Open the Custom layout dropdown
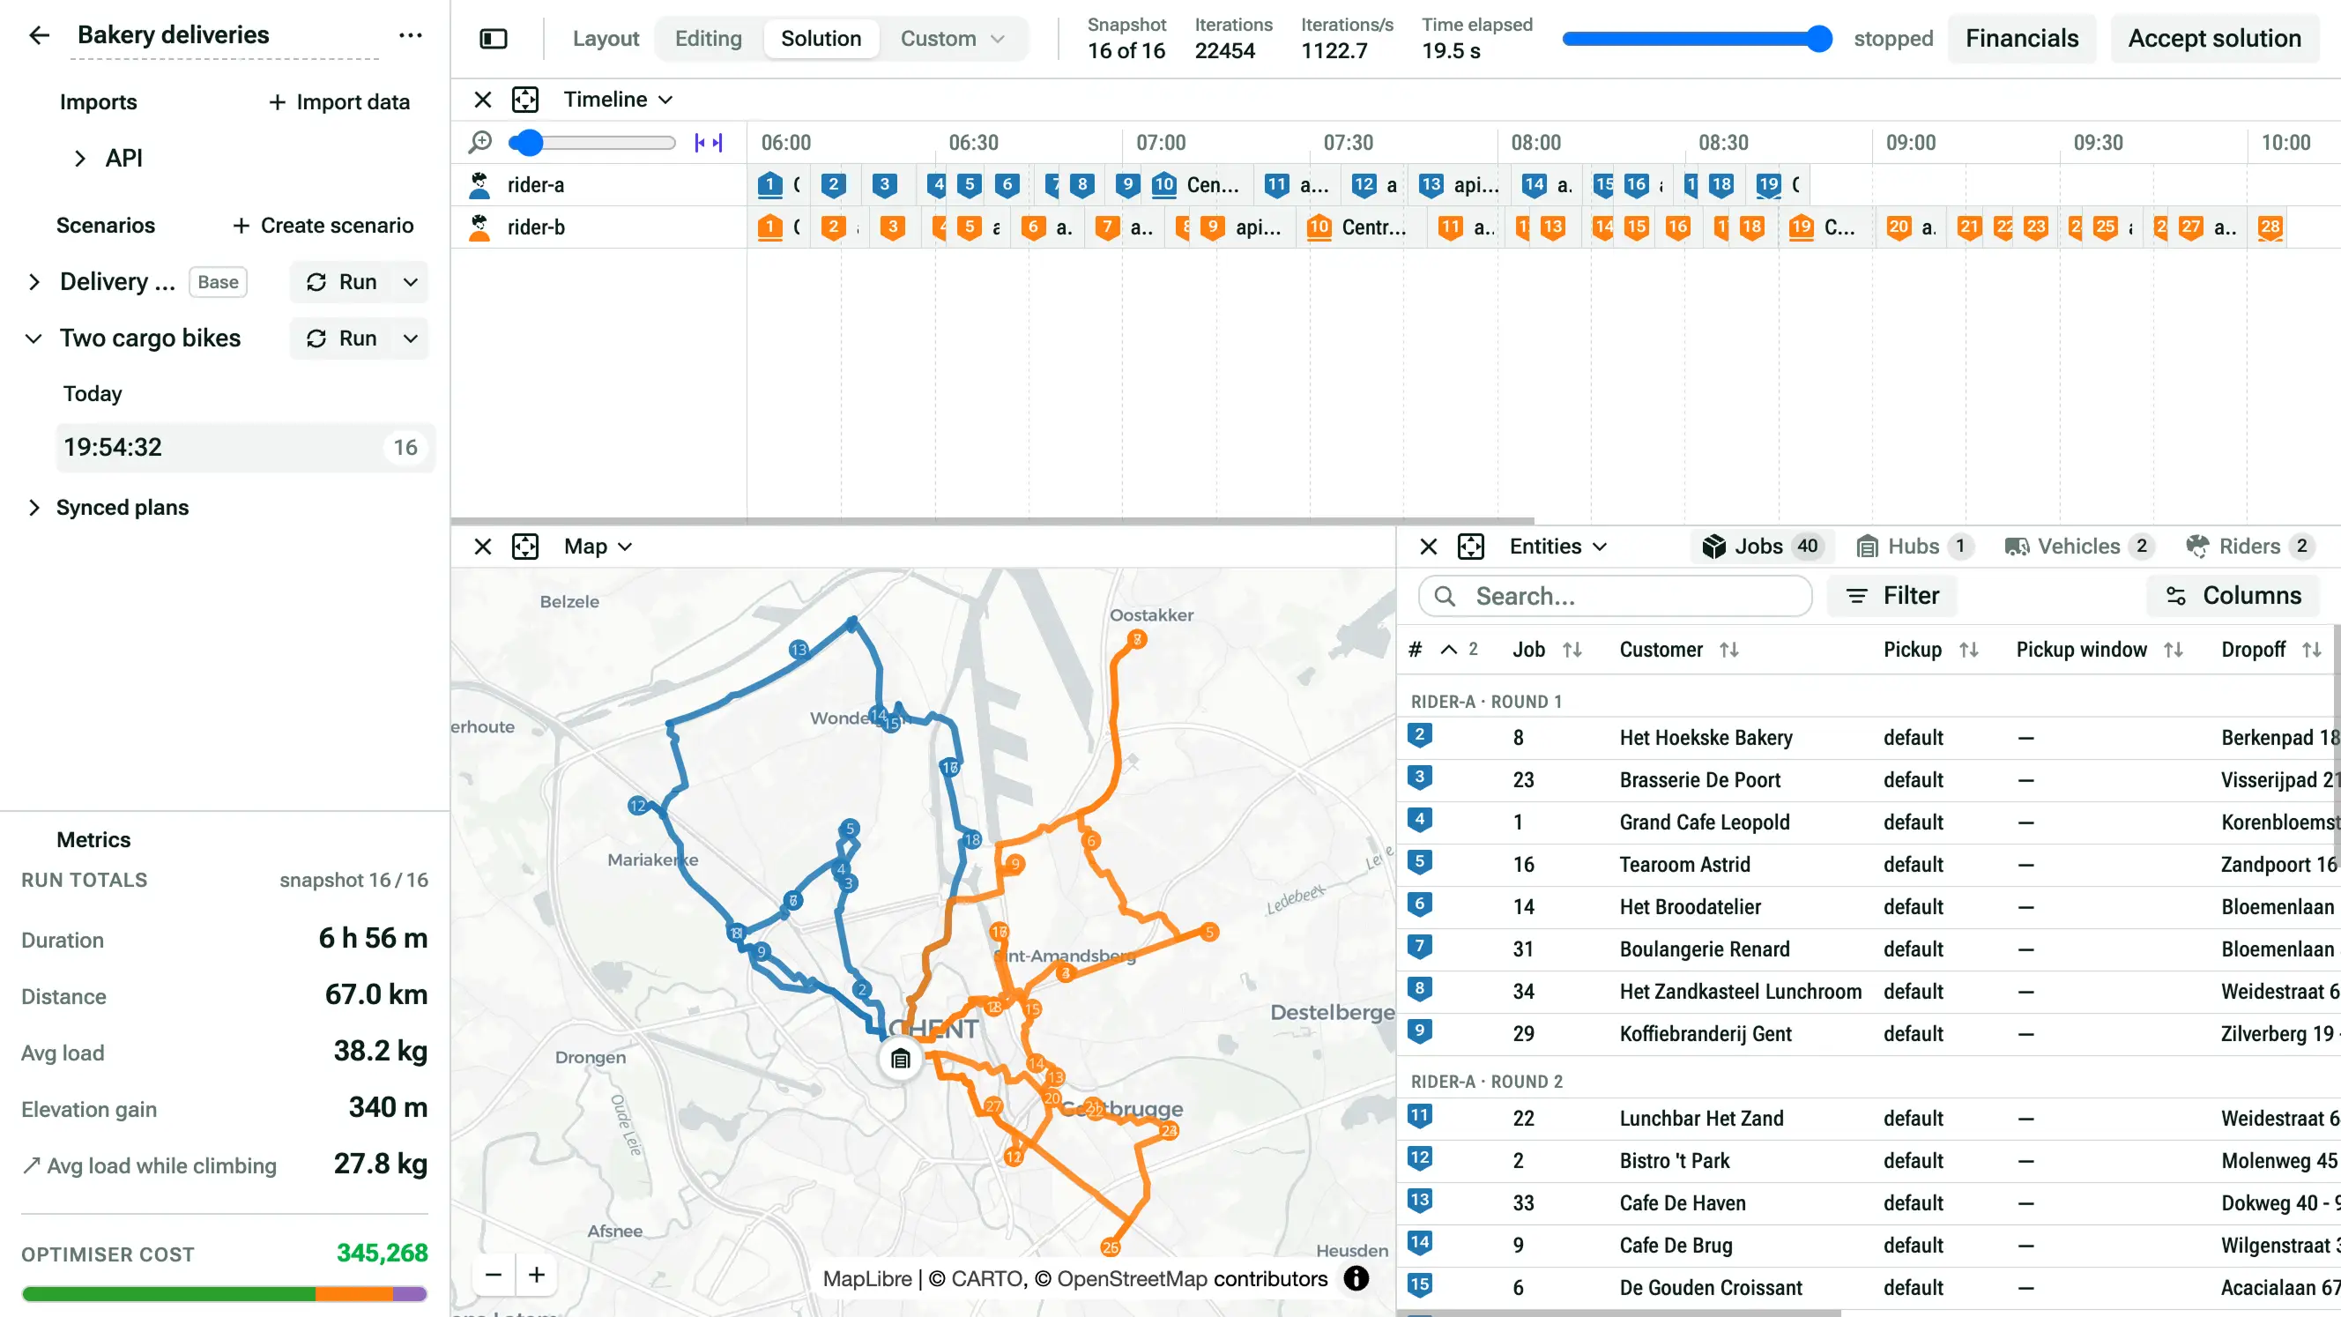 pos(953,38)
